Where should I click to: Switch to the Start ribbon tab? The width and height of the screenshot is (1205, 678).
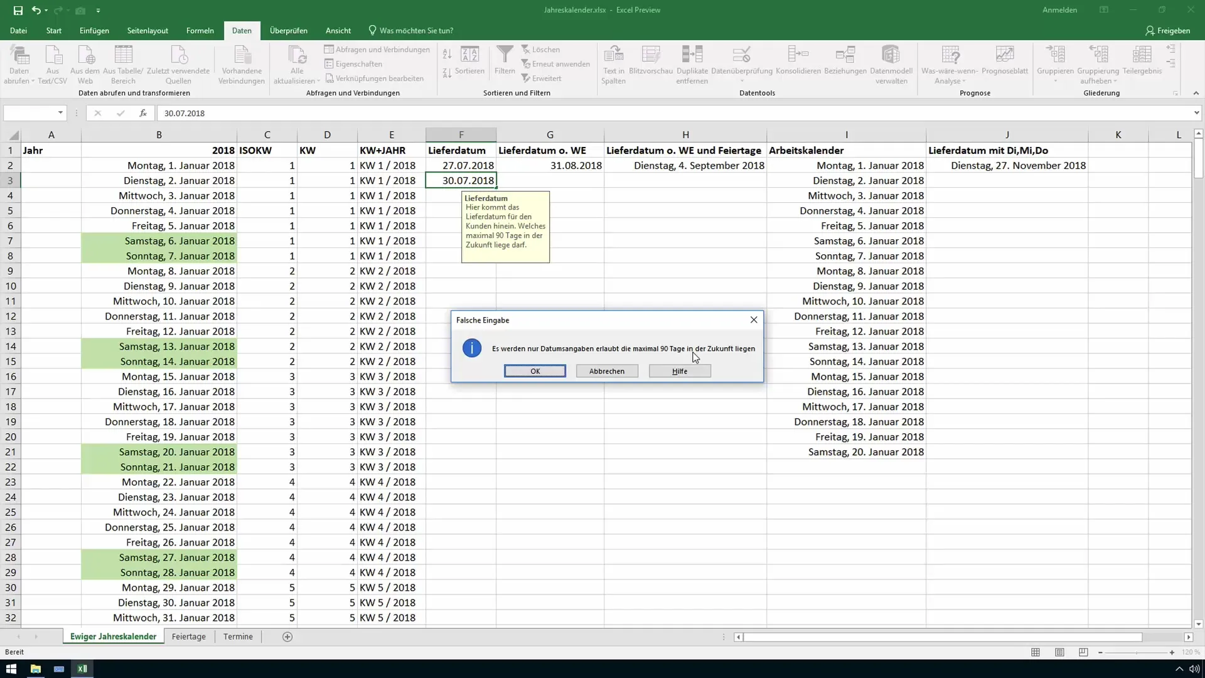[54, 30]
